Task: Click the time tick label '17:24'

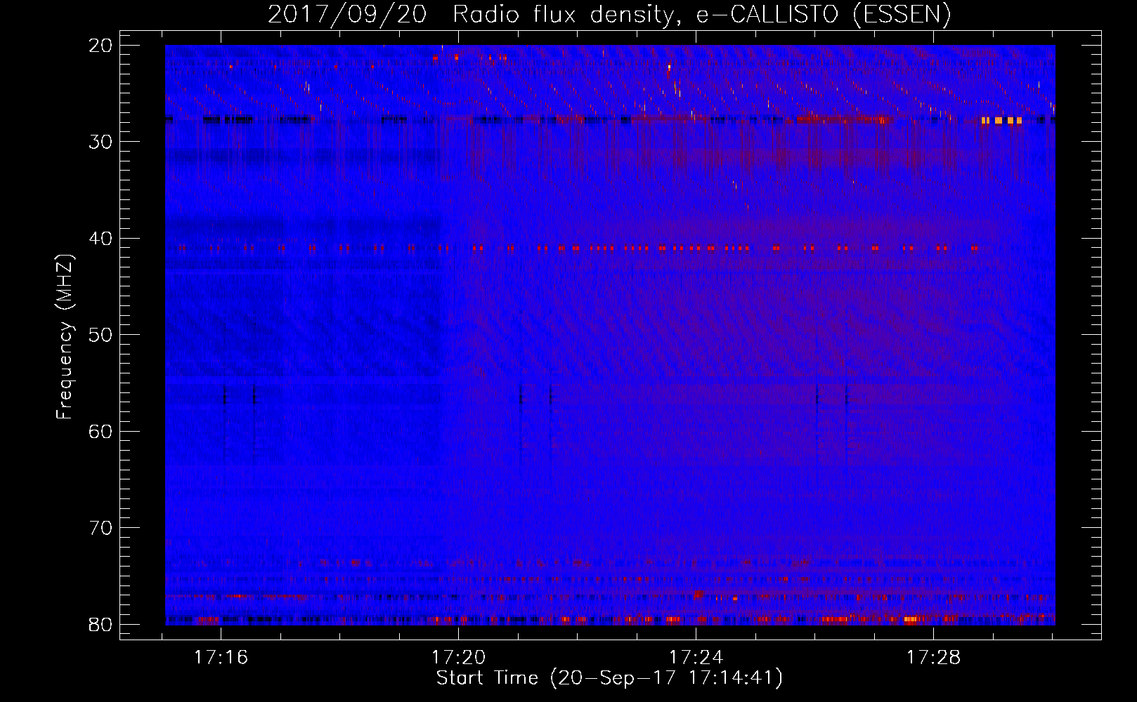Action: coord(696,658)
